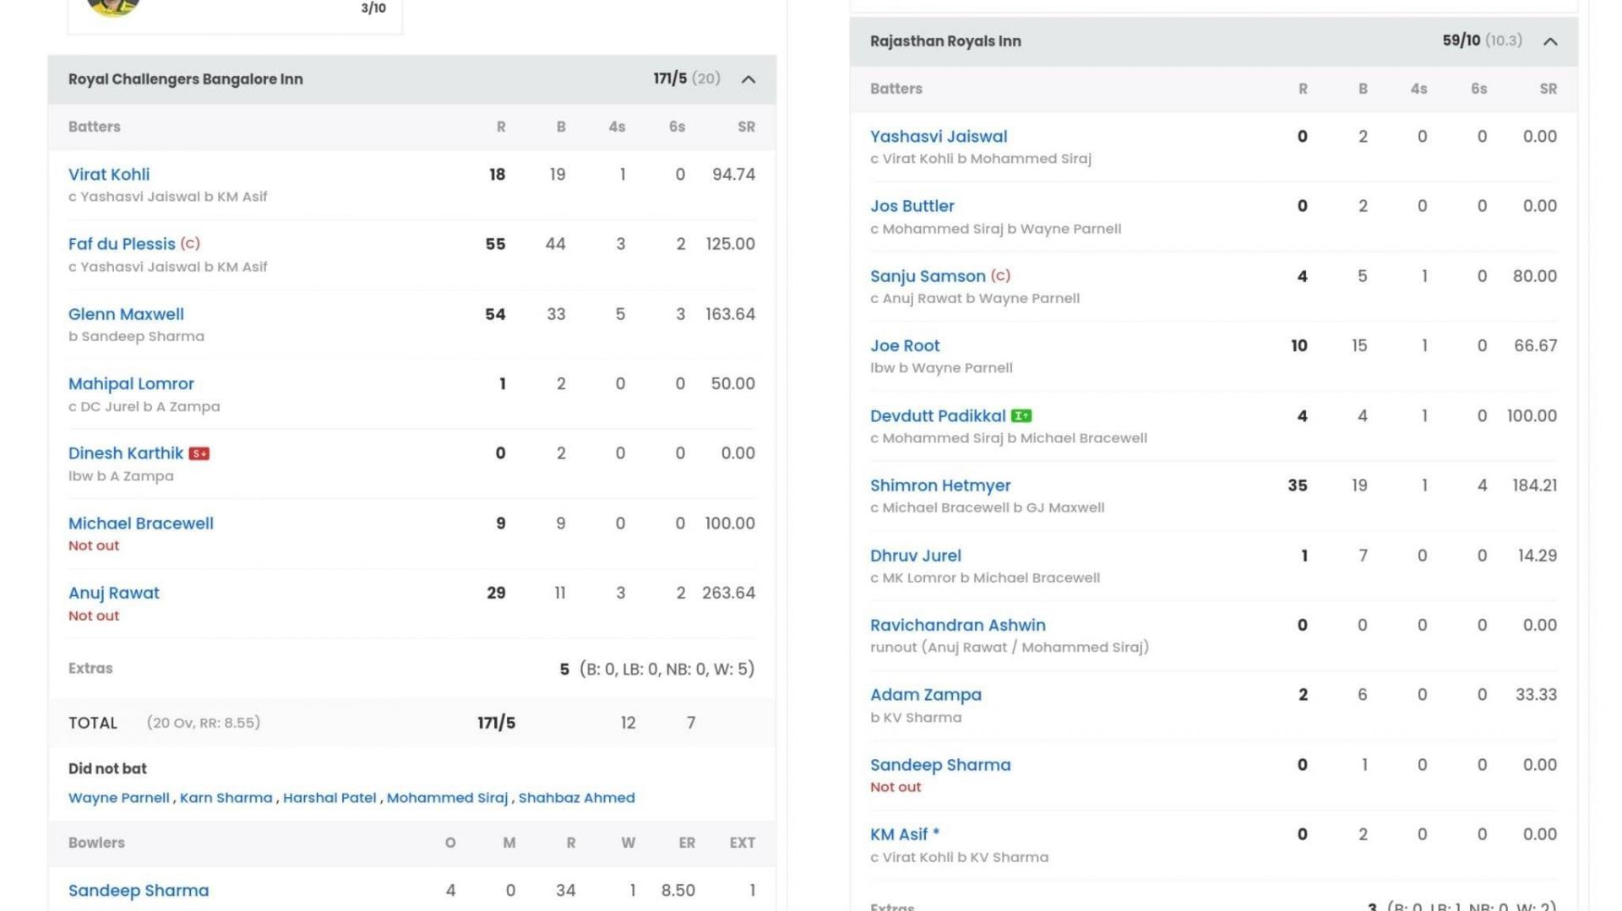This screenshot has height=911, width=1622.
Task: Open Shahbaz Ahmed from did-not-bat list
Action: tap(576, 798)
